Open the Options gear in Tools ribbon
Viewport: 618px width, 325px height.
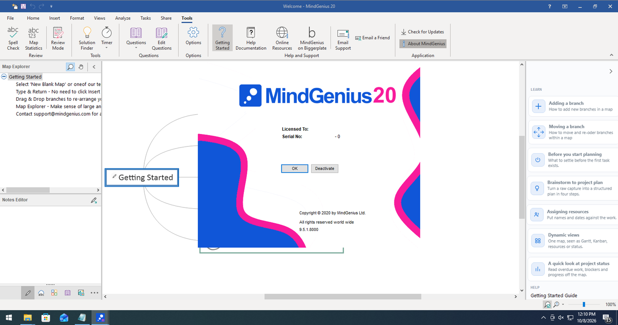coord(193,36)
